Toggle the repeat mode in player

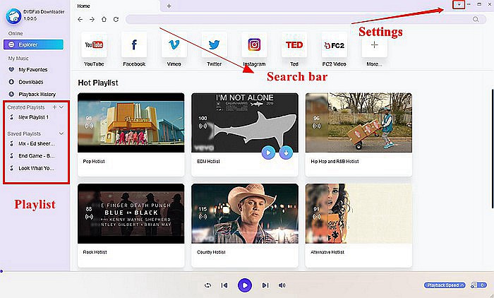(x=207, y=285)
